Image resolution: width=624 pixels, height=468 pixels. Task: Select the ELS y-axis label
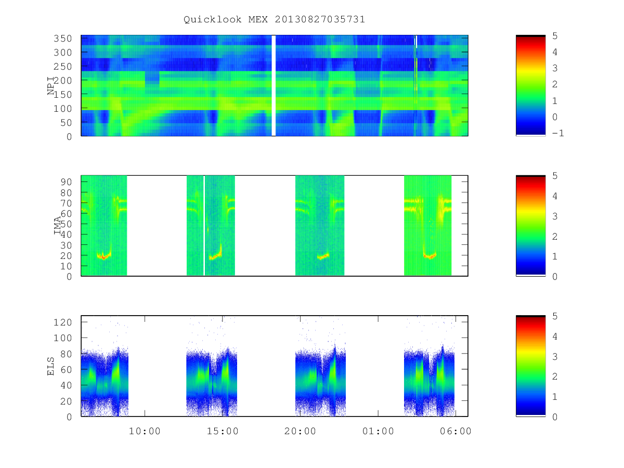(51, 366)
